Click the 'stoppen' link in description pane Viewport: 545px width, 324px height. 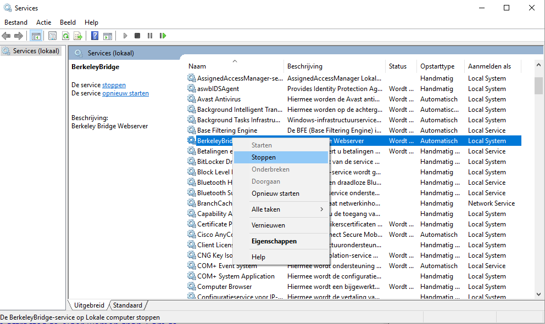click(x=114, y=85)
